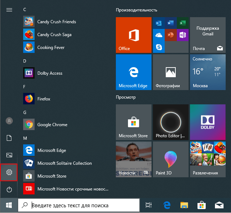The width and height of the screenshot is (231, 213).
Task: Open Microsoft Новости app in the list
Action: 66,189
